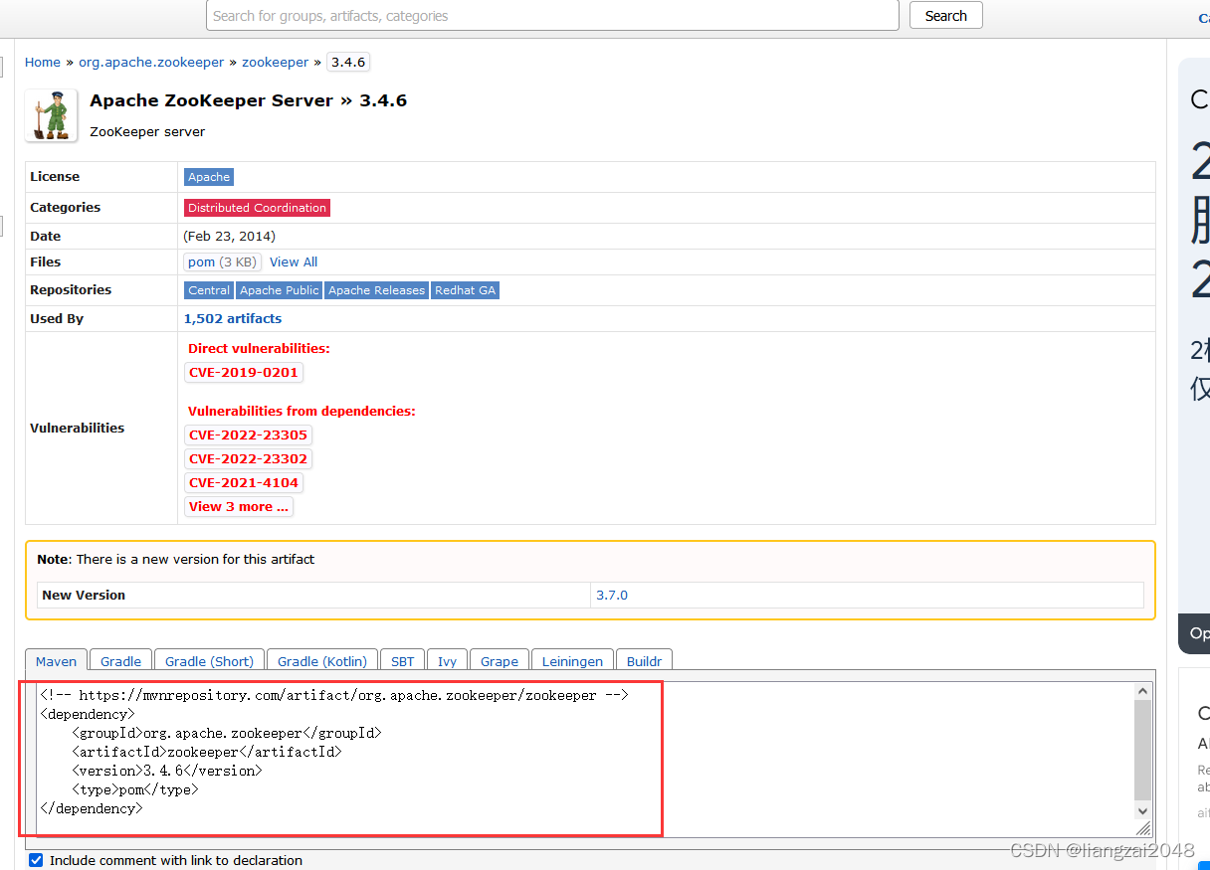Click the ZooKeeper server description text

tap(147, 131)
